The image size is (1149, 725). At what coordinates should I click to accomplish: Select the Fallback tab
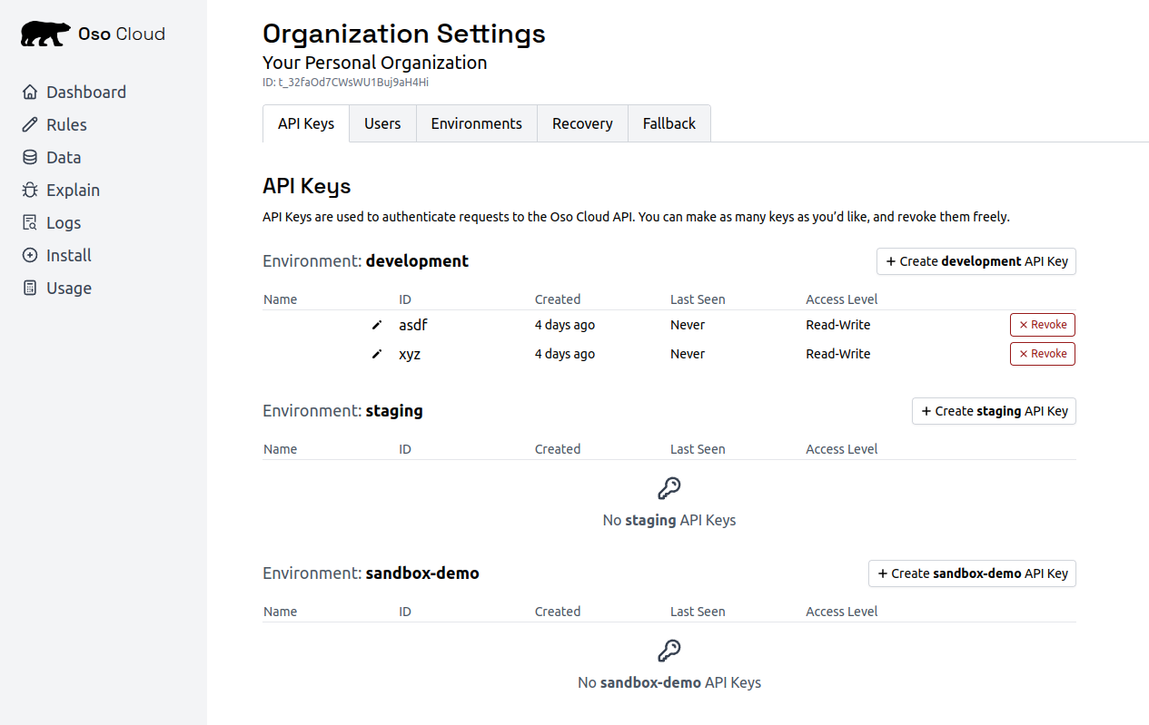669,123
